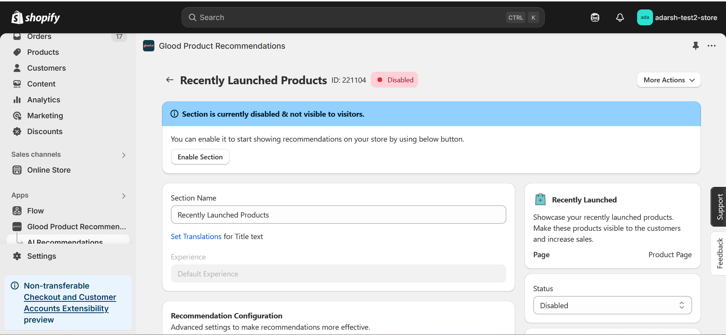The image size is (726, 335).
Task: Expand the Sales channels section
Action: [x=124, y=155]
